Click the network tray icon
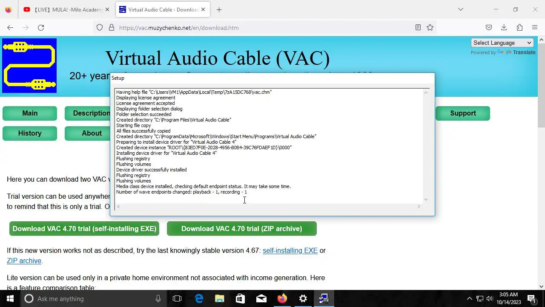 (479, 298)
